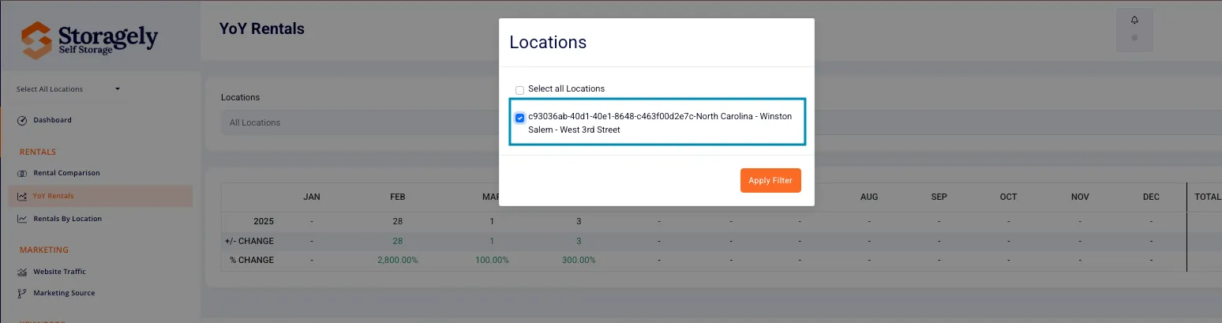Viewport: 1222px width, 323px height.
Task: Click the +/- CHANGE row label
Action: tap(249, 241)
